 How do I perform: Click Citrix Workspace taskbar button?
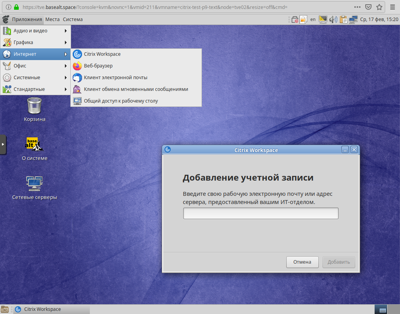pyautogui.click(x=52, y=309)
